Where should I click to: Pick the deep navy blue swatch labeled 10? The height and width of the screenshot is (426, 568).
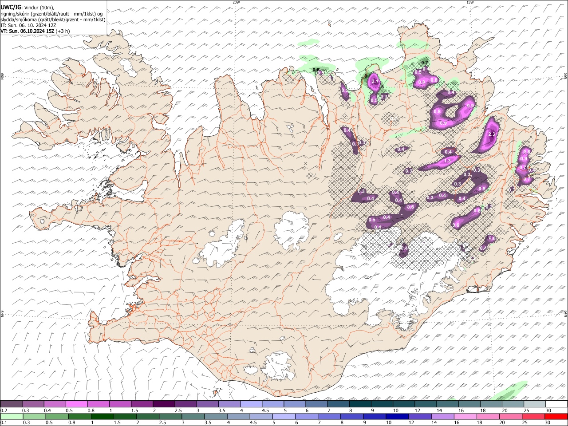[x=397, y=416]
